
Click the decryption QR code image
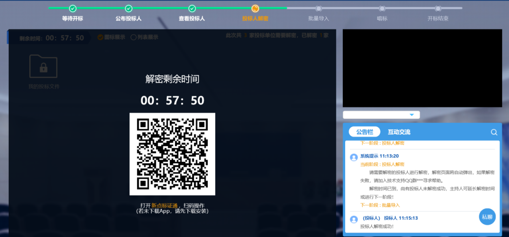coord(172,154)
